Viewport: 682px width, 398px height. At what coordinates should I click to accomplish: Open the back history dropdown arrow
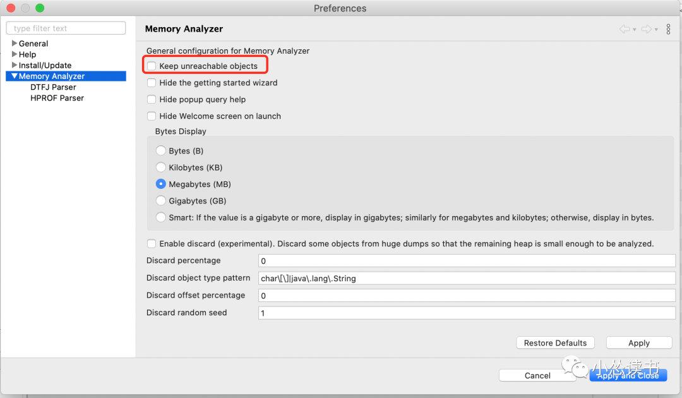pos(634,30)
